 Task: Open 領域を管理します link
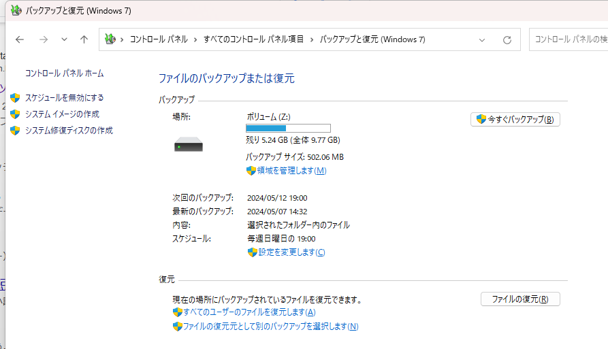[291, 171]
